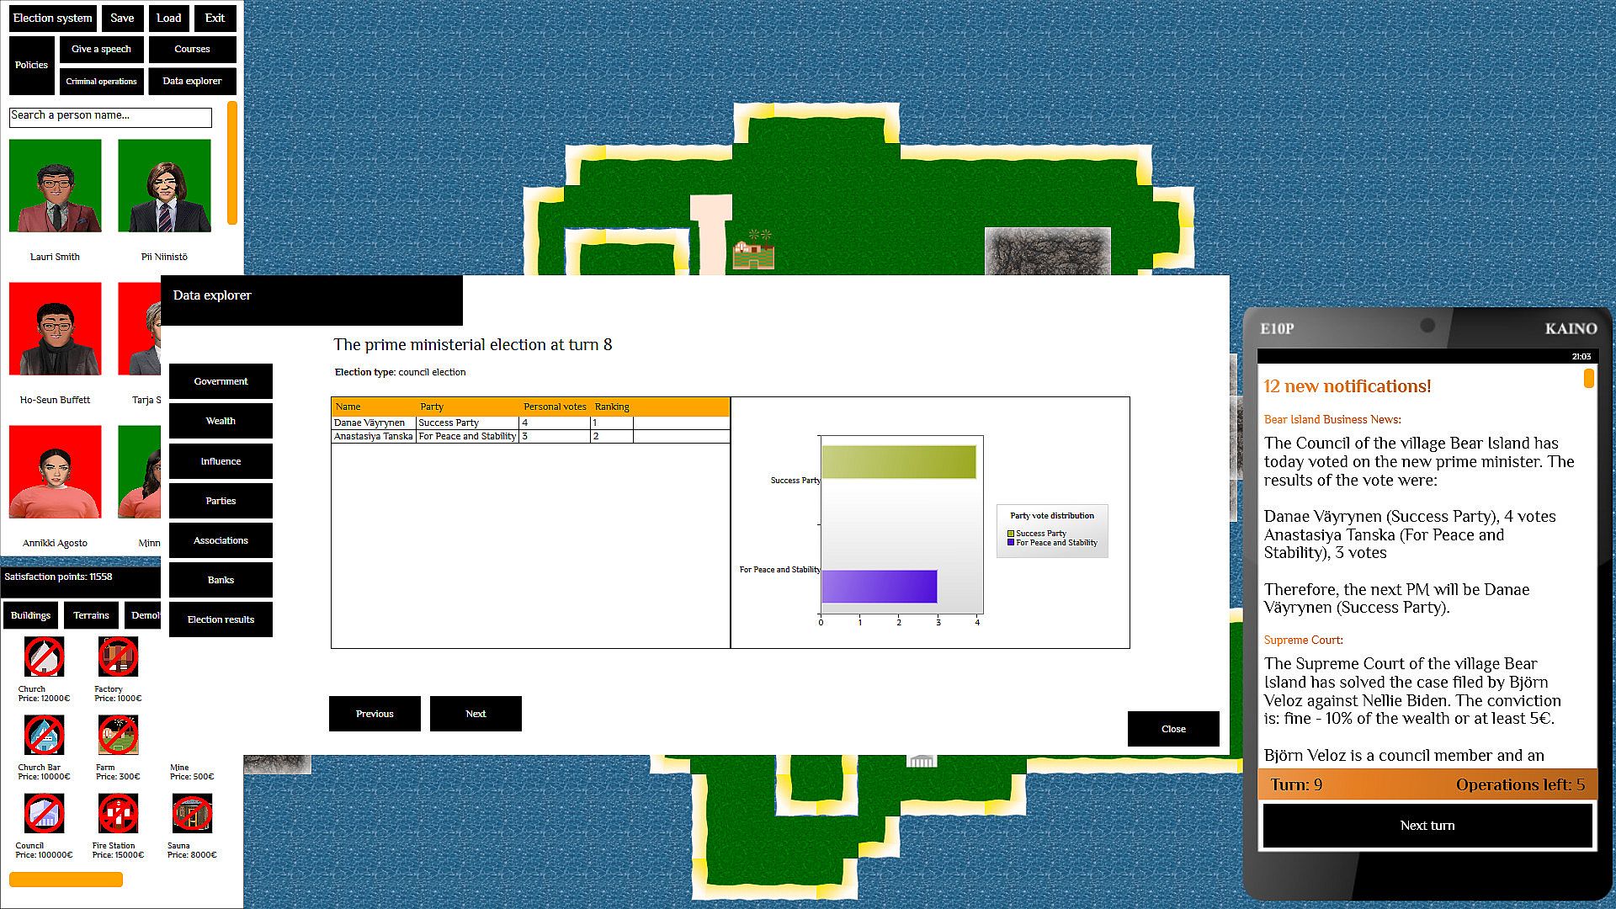1616x909 pixels.
Task: Open Lauri Smith's portrait
Action: [56, 186]
